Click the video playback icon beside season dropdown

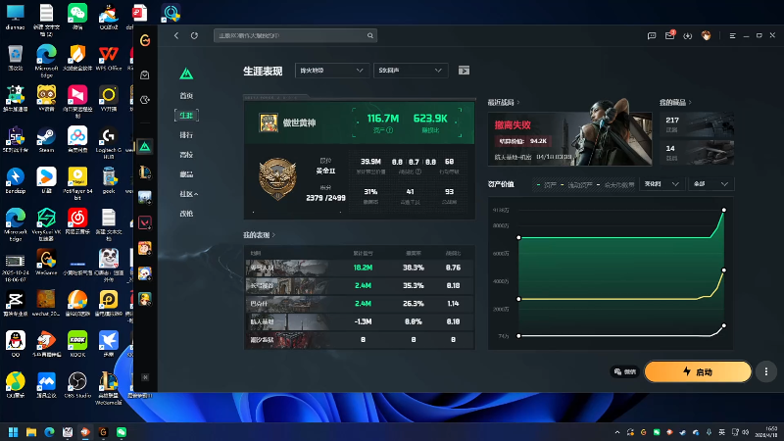point(464,71)
